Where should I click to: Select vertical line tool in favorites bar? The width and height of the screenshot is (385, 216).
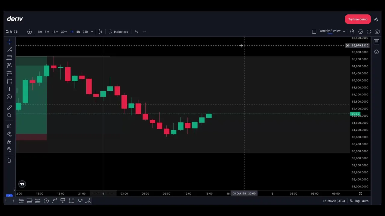13,201
